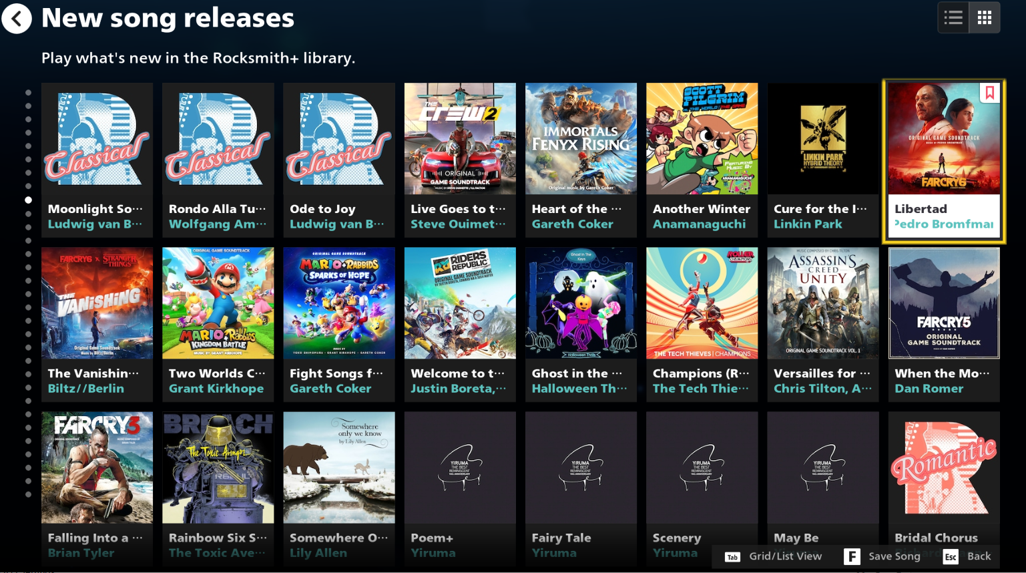Open the Yiruma cover above Poem+
Screen dimensions: 1026x573
coord(460,467)
